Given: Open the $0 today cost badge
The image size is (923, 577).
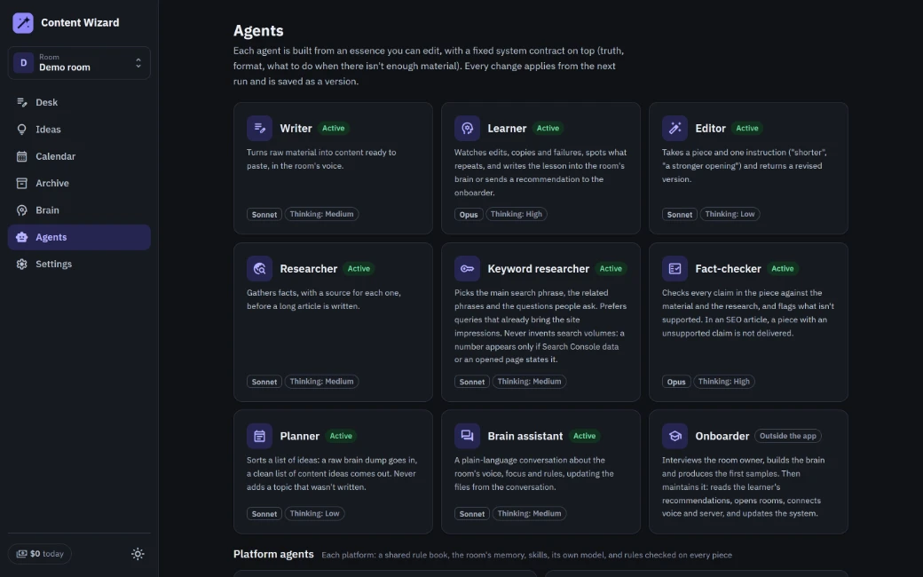Looking at the screenshot, I should point(39,554).
